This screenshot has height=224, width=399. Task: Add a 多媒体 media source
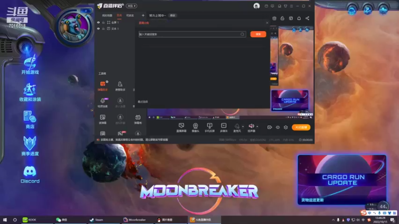tap(223, 127)
